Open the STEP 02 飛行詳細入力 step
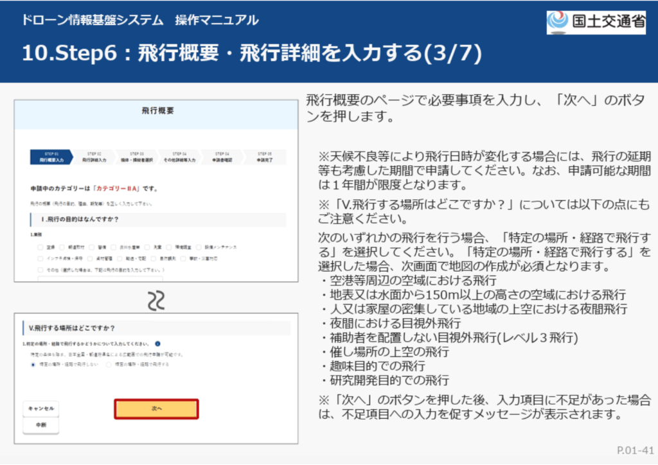658x465 pixels. coord(94,157)
